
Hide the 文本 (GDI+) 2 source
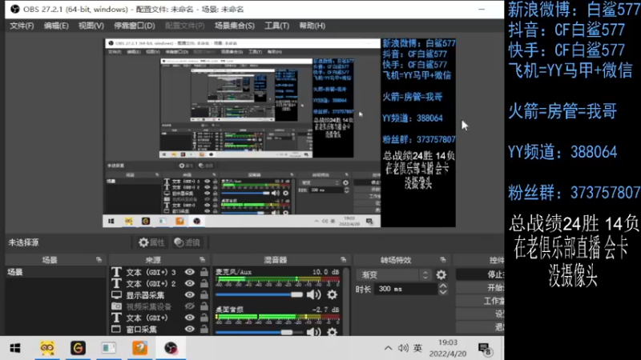[x=189, y=283]
